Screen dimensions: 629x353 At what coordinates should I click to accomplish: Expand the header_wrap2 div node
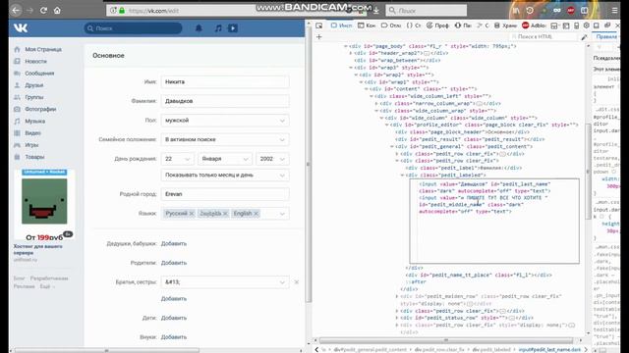click(351, 53)
